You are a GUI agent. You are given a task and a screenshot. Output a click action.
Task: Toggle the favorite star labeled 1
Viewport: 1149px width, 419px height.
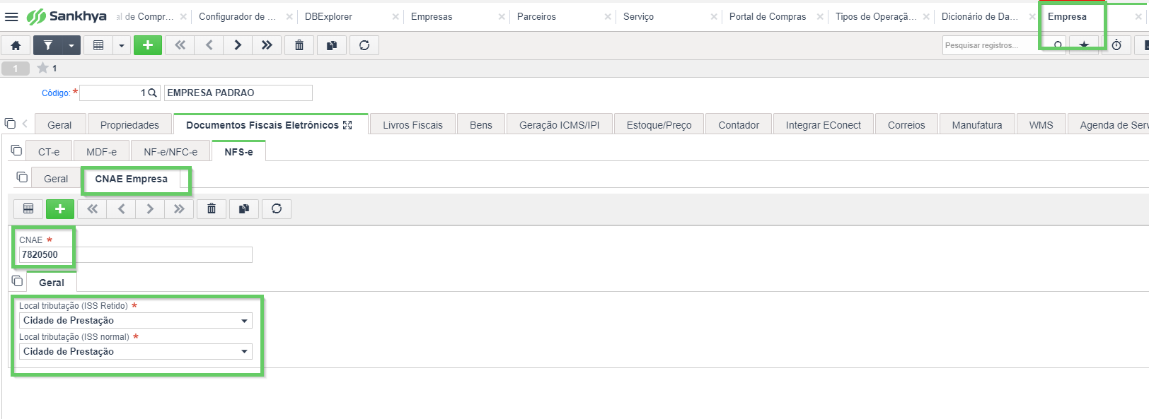pos(43,68)
